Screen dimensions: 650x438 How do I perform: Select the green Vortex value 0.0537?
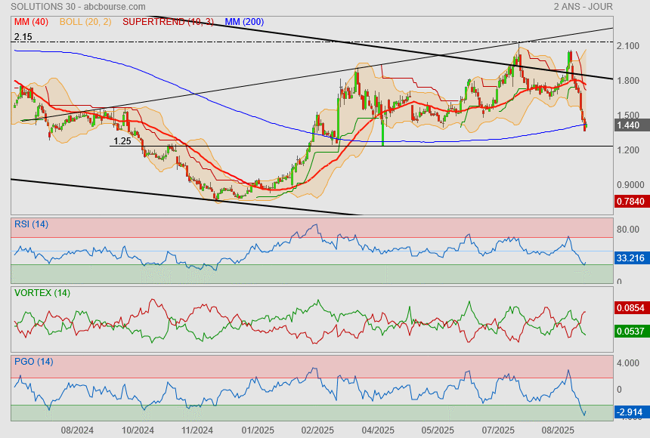point(630,331)
